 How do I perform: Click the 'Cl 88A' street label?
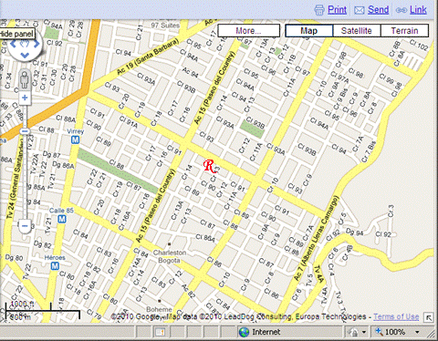point(66,119)
